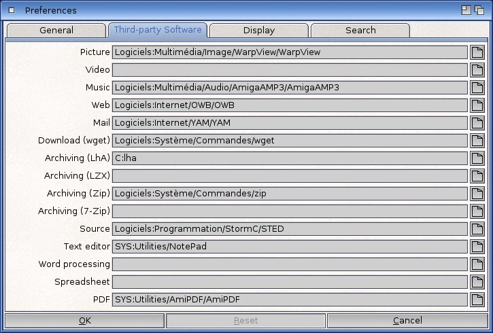Image resolution: width=493 pixels, height=333 pixels.
Task: Click the Reset button
Action: click(x=245, y=321)
